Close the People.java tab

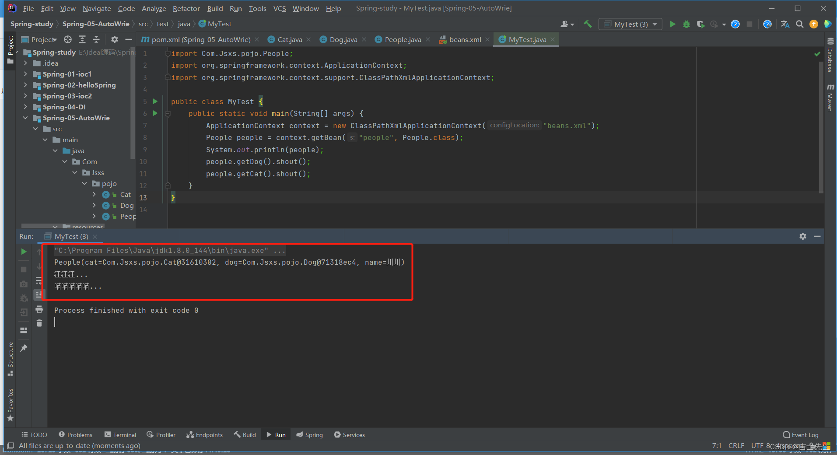pyautogui.click(x=427, y=39)
